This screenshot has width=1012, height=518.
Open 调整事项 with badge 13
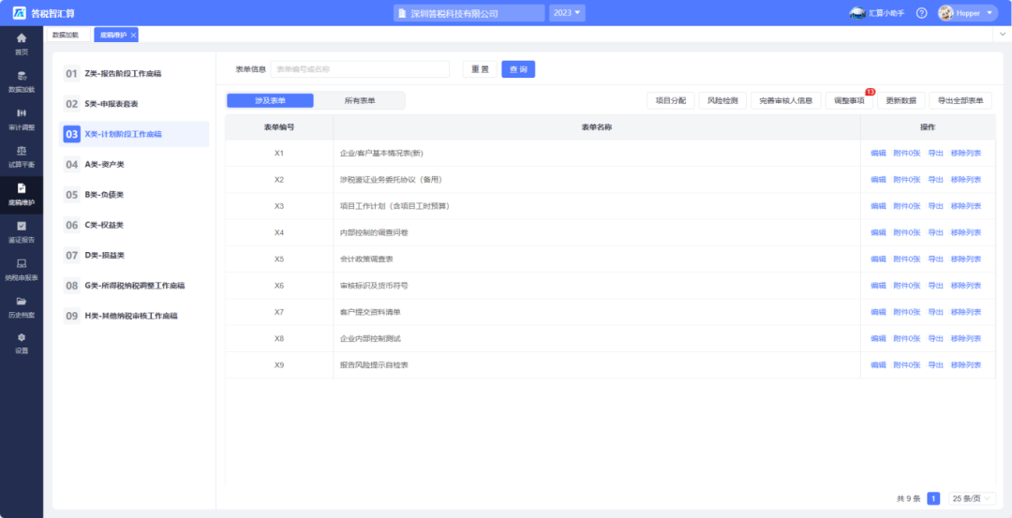point(849,100)
